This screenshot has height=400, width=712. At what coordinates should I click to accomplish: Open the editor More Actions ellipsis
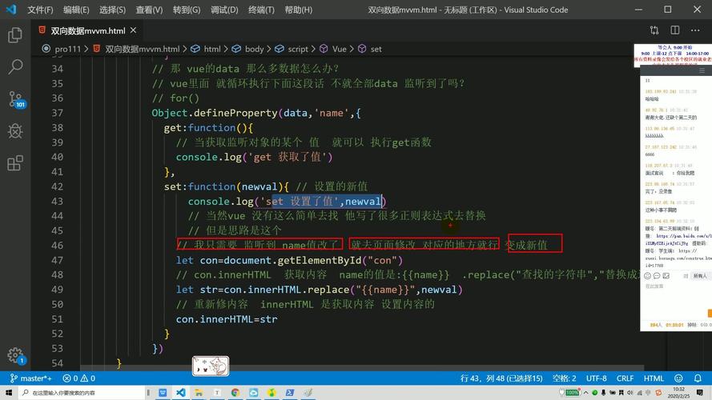[x=695, y=30]
